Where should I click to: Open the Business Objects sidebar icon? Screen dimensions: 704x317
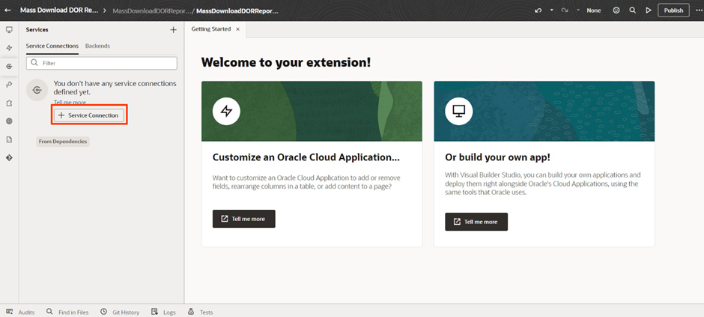9,85
